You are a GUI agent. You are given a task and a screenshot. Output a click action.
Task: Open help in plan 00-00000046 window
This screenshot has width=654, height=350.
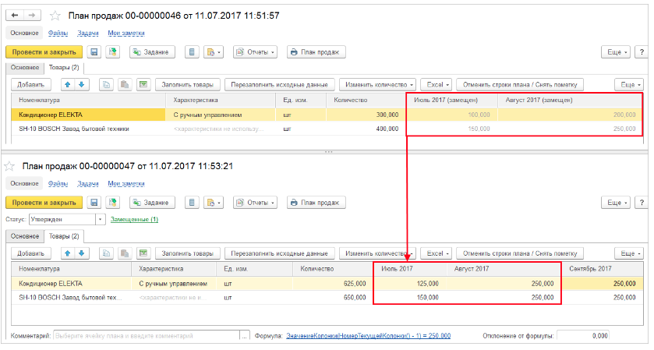click(642, 52)
